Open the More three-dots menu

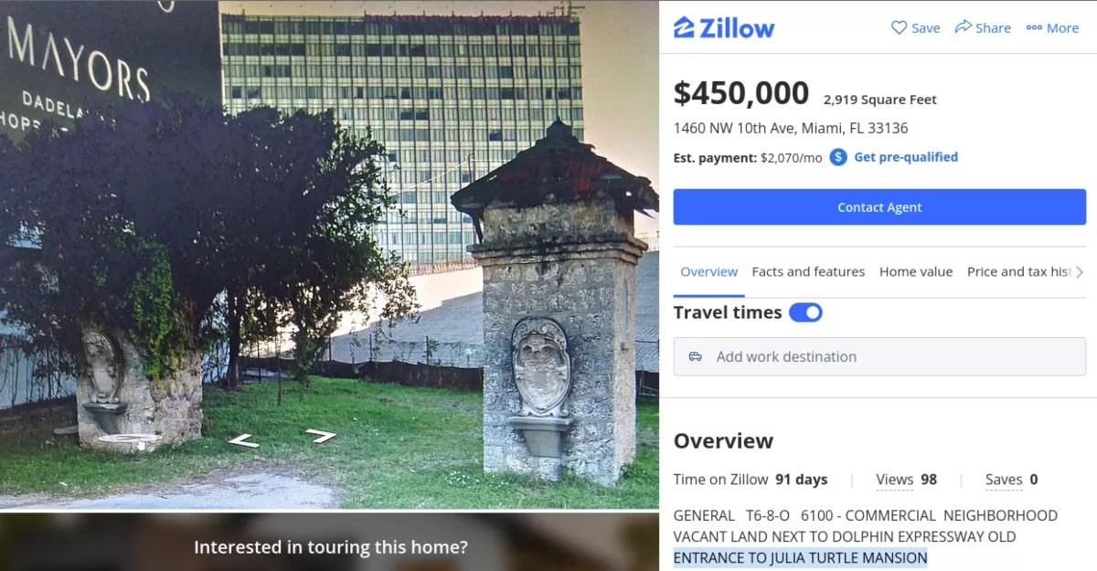click(1034, 27)
